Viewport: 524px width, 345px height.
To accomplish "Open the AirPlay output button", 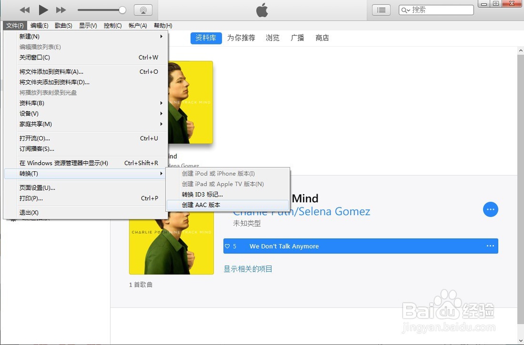I will 143,10.
